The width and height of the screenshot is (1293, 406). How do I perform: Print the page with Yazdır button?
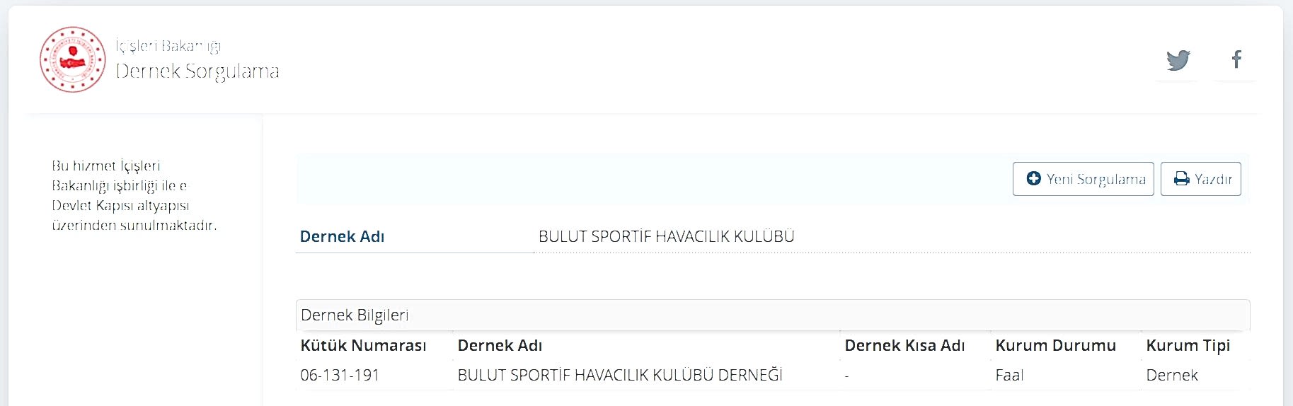coord(1201,179)
